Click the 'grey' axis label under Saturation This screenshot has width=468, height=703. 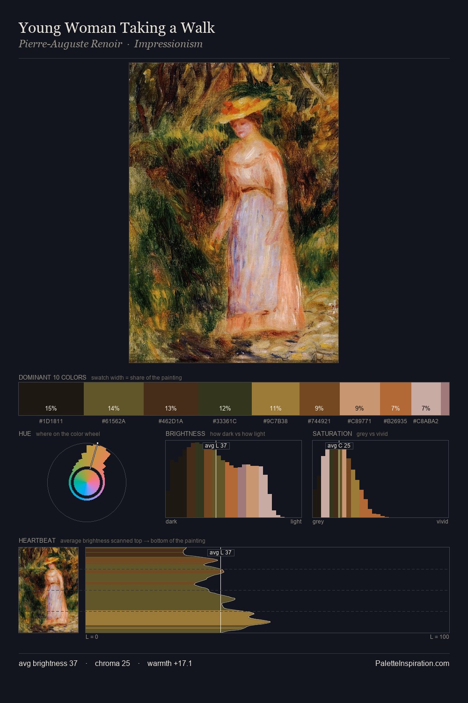pos(318,522)
